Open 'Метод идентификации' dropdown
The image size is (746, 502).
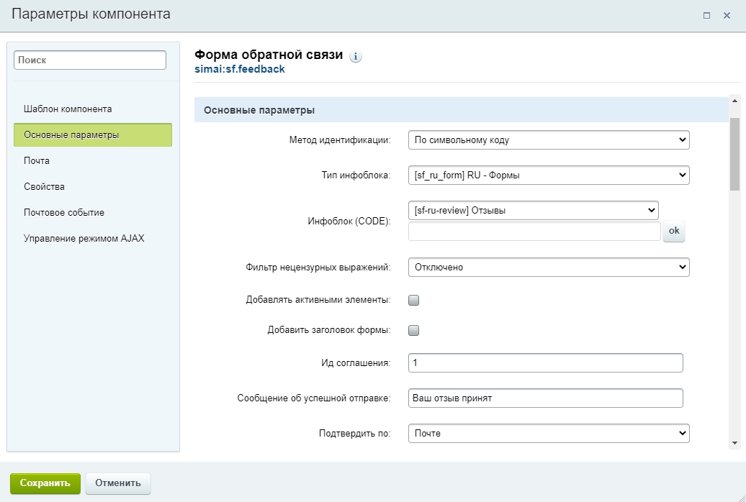click(548, 140)
